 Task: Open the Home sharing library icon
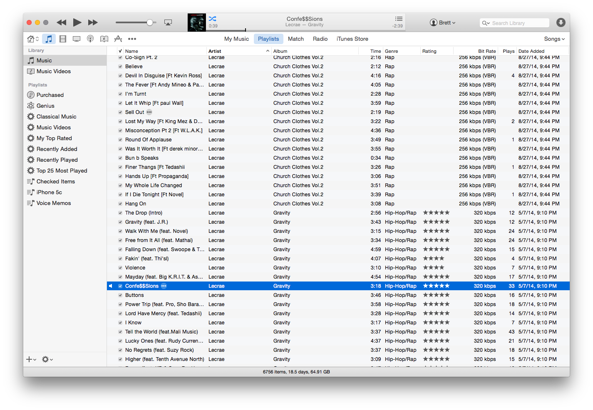click(33, 39)
